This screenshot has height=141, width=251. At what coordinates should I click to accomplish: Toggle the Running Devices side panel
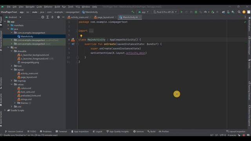click(x=249, y=90)
